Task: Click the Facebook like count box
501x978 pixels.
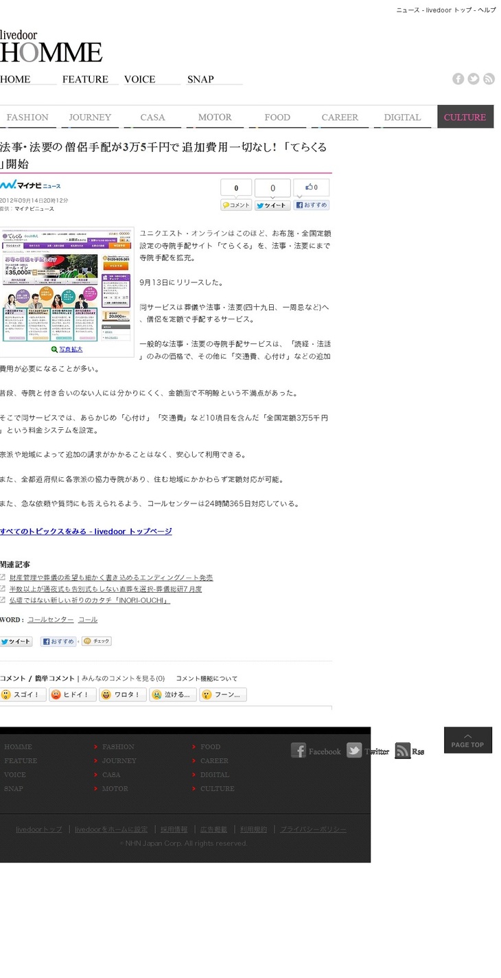Action: tap(312, 187)
